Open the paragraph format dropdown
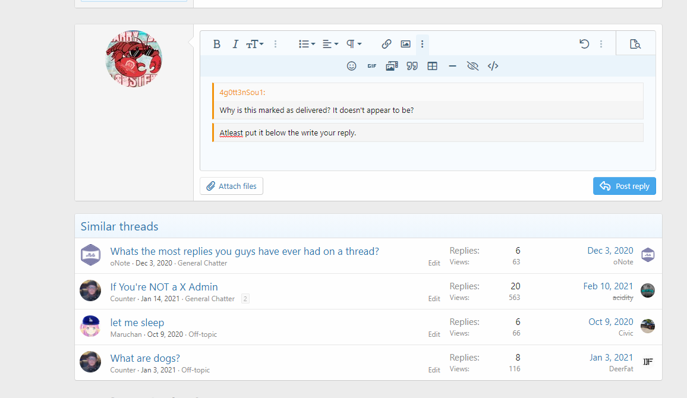This screenshot has height=398, width=687. 354,44
